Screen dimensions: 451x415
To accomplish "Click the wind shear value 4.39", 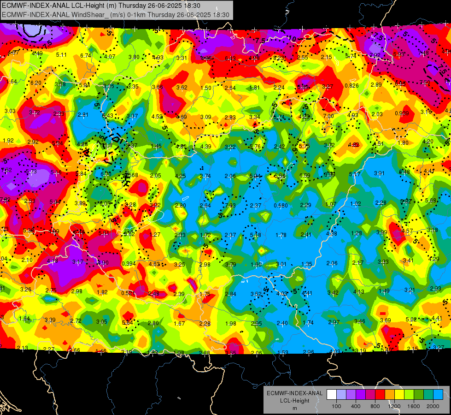I will tap(205, 146).
